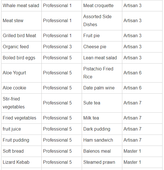Screen dimensions: 164x170
Task: Click Master 1 beside Steamed prawn
Action: coord(132,162)
